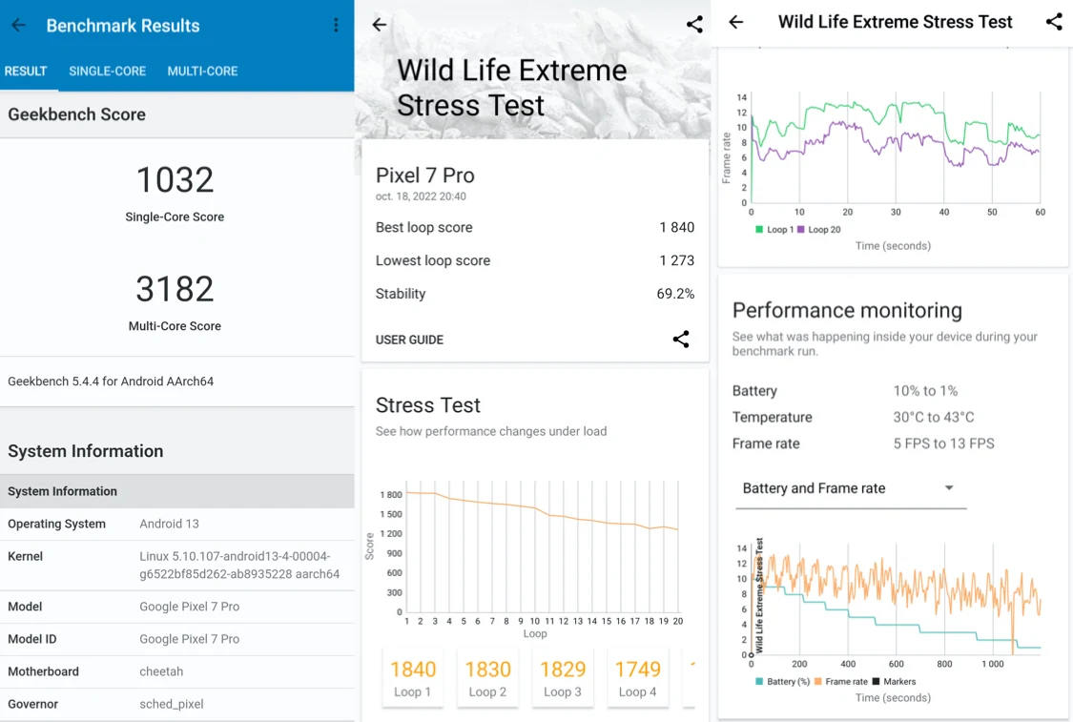The height and width of the screenshot is (722, 1073).
Task: Select the orange Frame rate legend swatch
Action: pyautogui.click(x=817, y=682)
